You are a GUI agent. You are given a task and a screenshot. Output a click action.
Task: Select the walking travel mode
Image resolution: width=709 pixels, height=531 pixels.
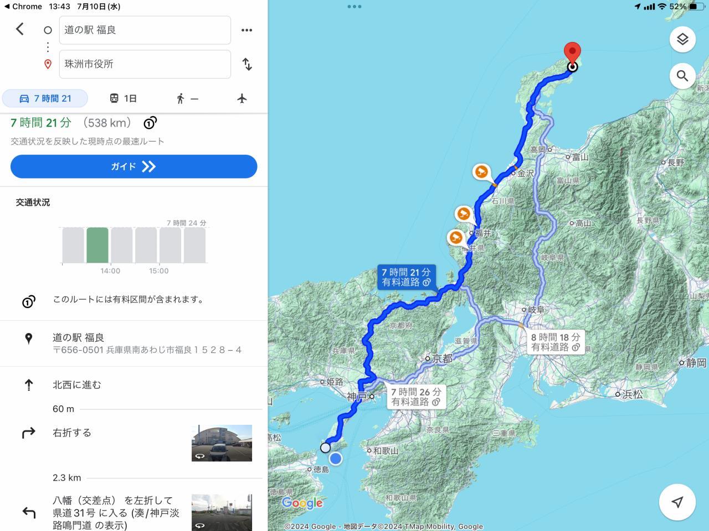187,98
